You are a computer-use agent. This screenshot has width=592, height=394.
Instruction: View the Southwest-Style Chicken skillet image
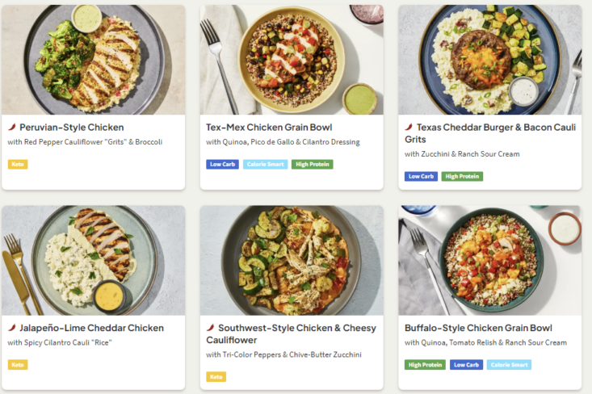292,260
